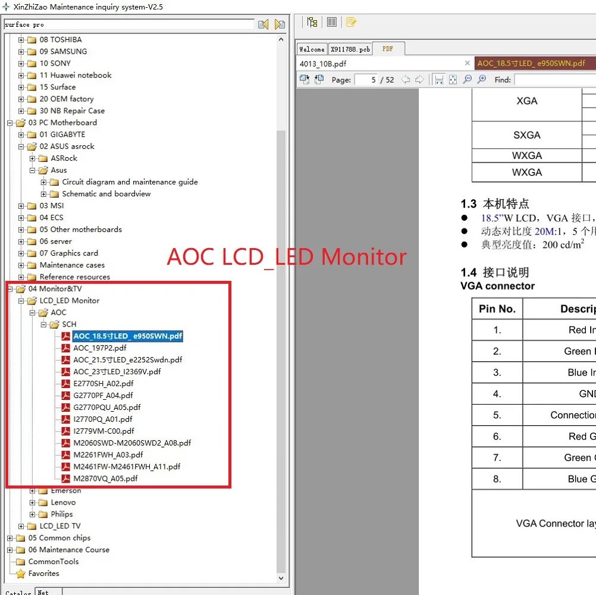Click the yellow notes edit icon
596x595 pixels.
[351, 23]
